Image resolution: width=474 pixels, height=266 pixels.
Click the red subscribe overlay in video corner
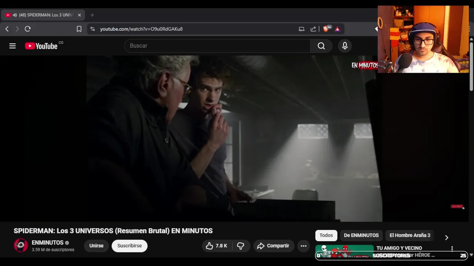[457, 206]
